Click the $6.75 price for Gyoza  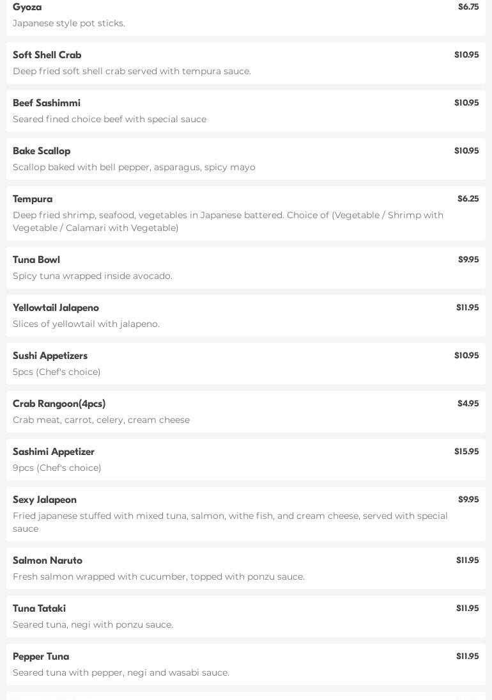coord(468,7)
